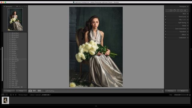
Task: Toggle the HSL / Color panel switch
Action: pos(165,19)
